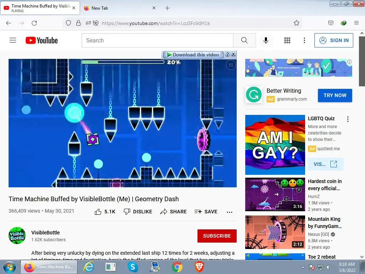Viewport: 365px width, 274px height.
Task: Open the YouTube guide hamburger menu
Action: (13, 40)
